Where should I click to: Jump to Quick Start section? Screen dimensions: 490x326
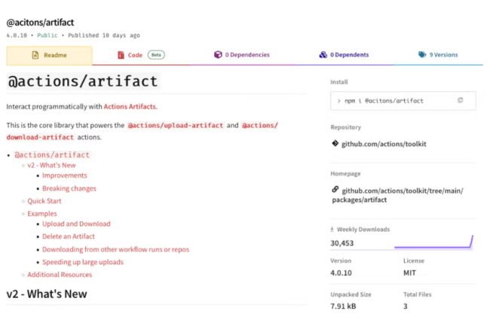(x=44, y=201)
